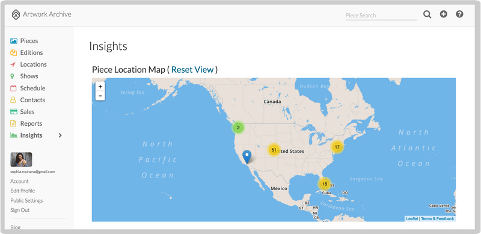The height and width of the screenshot is (234, 481).
Task: Click the Artwork Archive logo icon
Action: 16,14
